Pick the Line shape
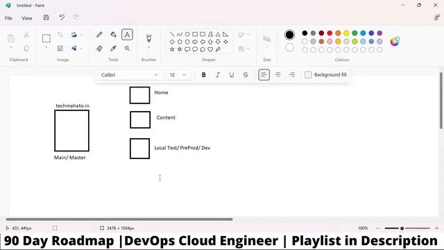Screen dimensions: 444x250 tap(172, 34)
